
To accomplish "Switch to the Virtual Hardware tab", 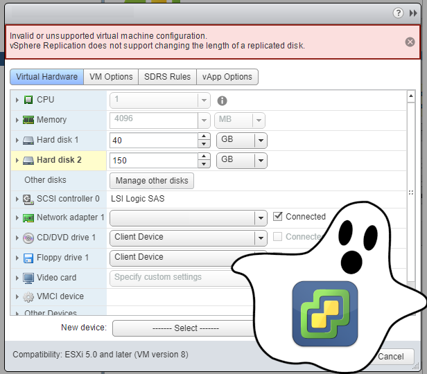I will tap(47, 77).
